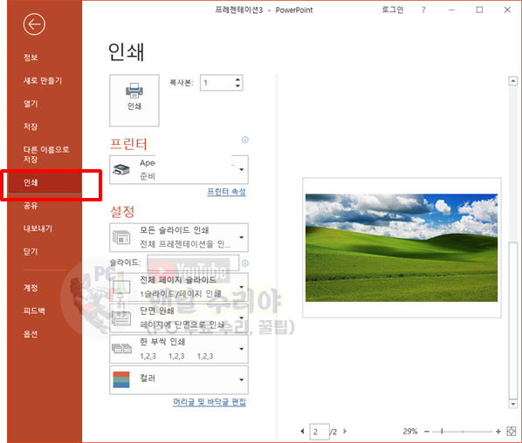Image resolution: width=522 pixels, height=443 pixels.
Task: Click the zoom in plus button
Action: pyautogui.click(x=498, y=432)
